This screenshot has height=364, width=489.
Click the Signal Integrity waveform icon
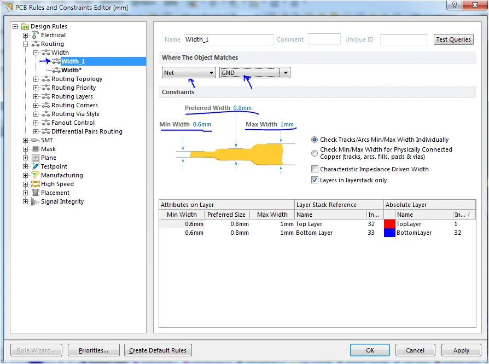point(35,201)
